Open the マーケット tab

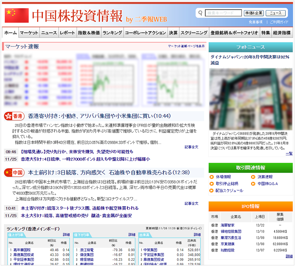point(29,33)
